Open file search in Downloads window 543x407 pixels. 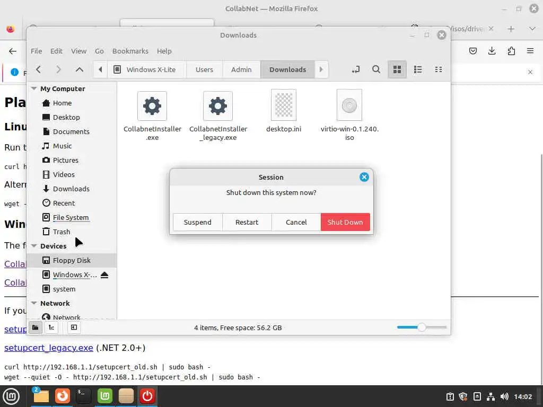pos(376,69)
